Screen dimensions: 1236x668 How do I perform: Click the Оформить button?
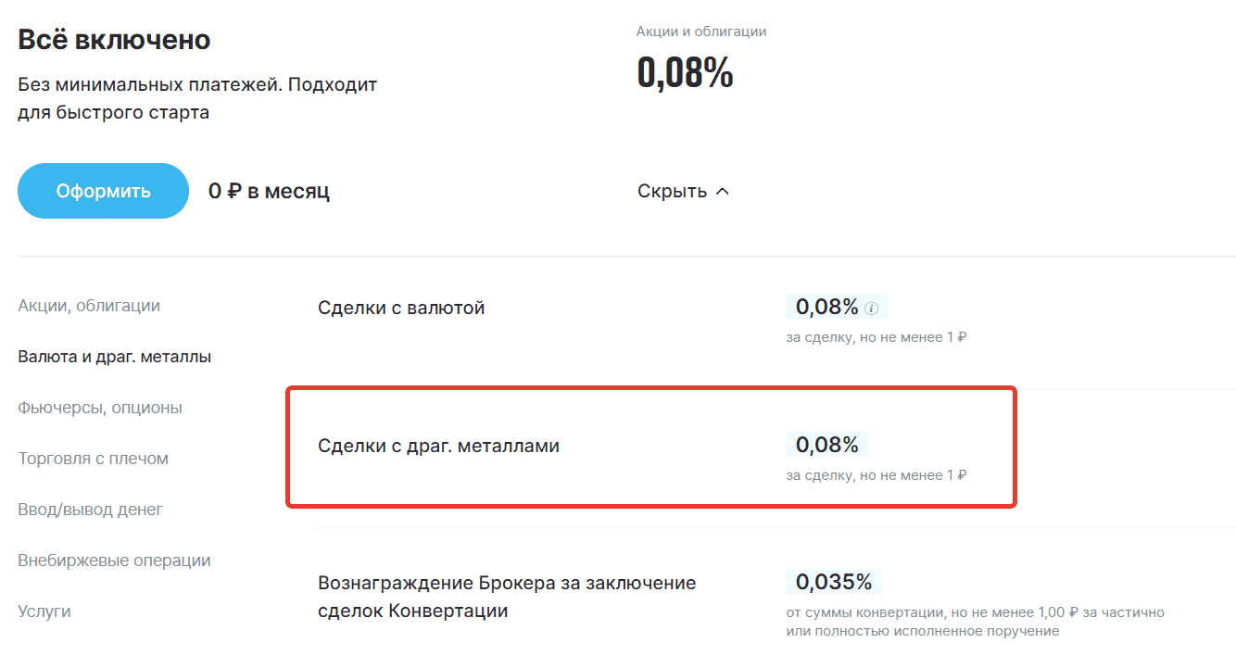(103, 192)
